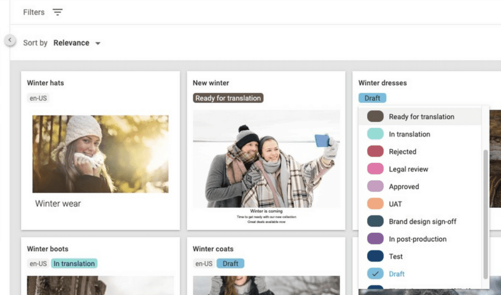This screenshot has height=295, width=501.
Task: Open the Filters icon
Action: 58,12
